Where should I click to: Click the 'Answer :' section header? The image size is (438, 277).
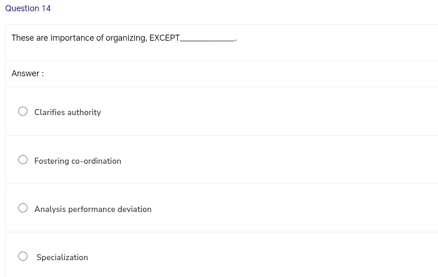click(x=27, y=73)
